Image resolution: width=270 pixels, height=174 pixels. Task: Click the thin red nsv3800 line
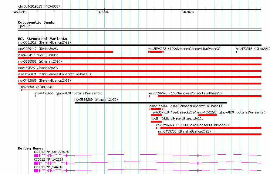(x=141, y=90)
